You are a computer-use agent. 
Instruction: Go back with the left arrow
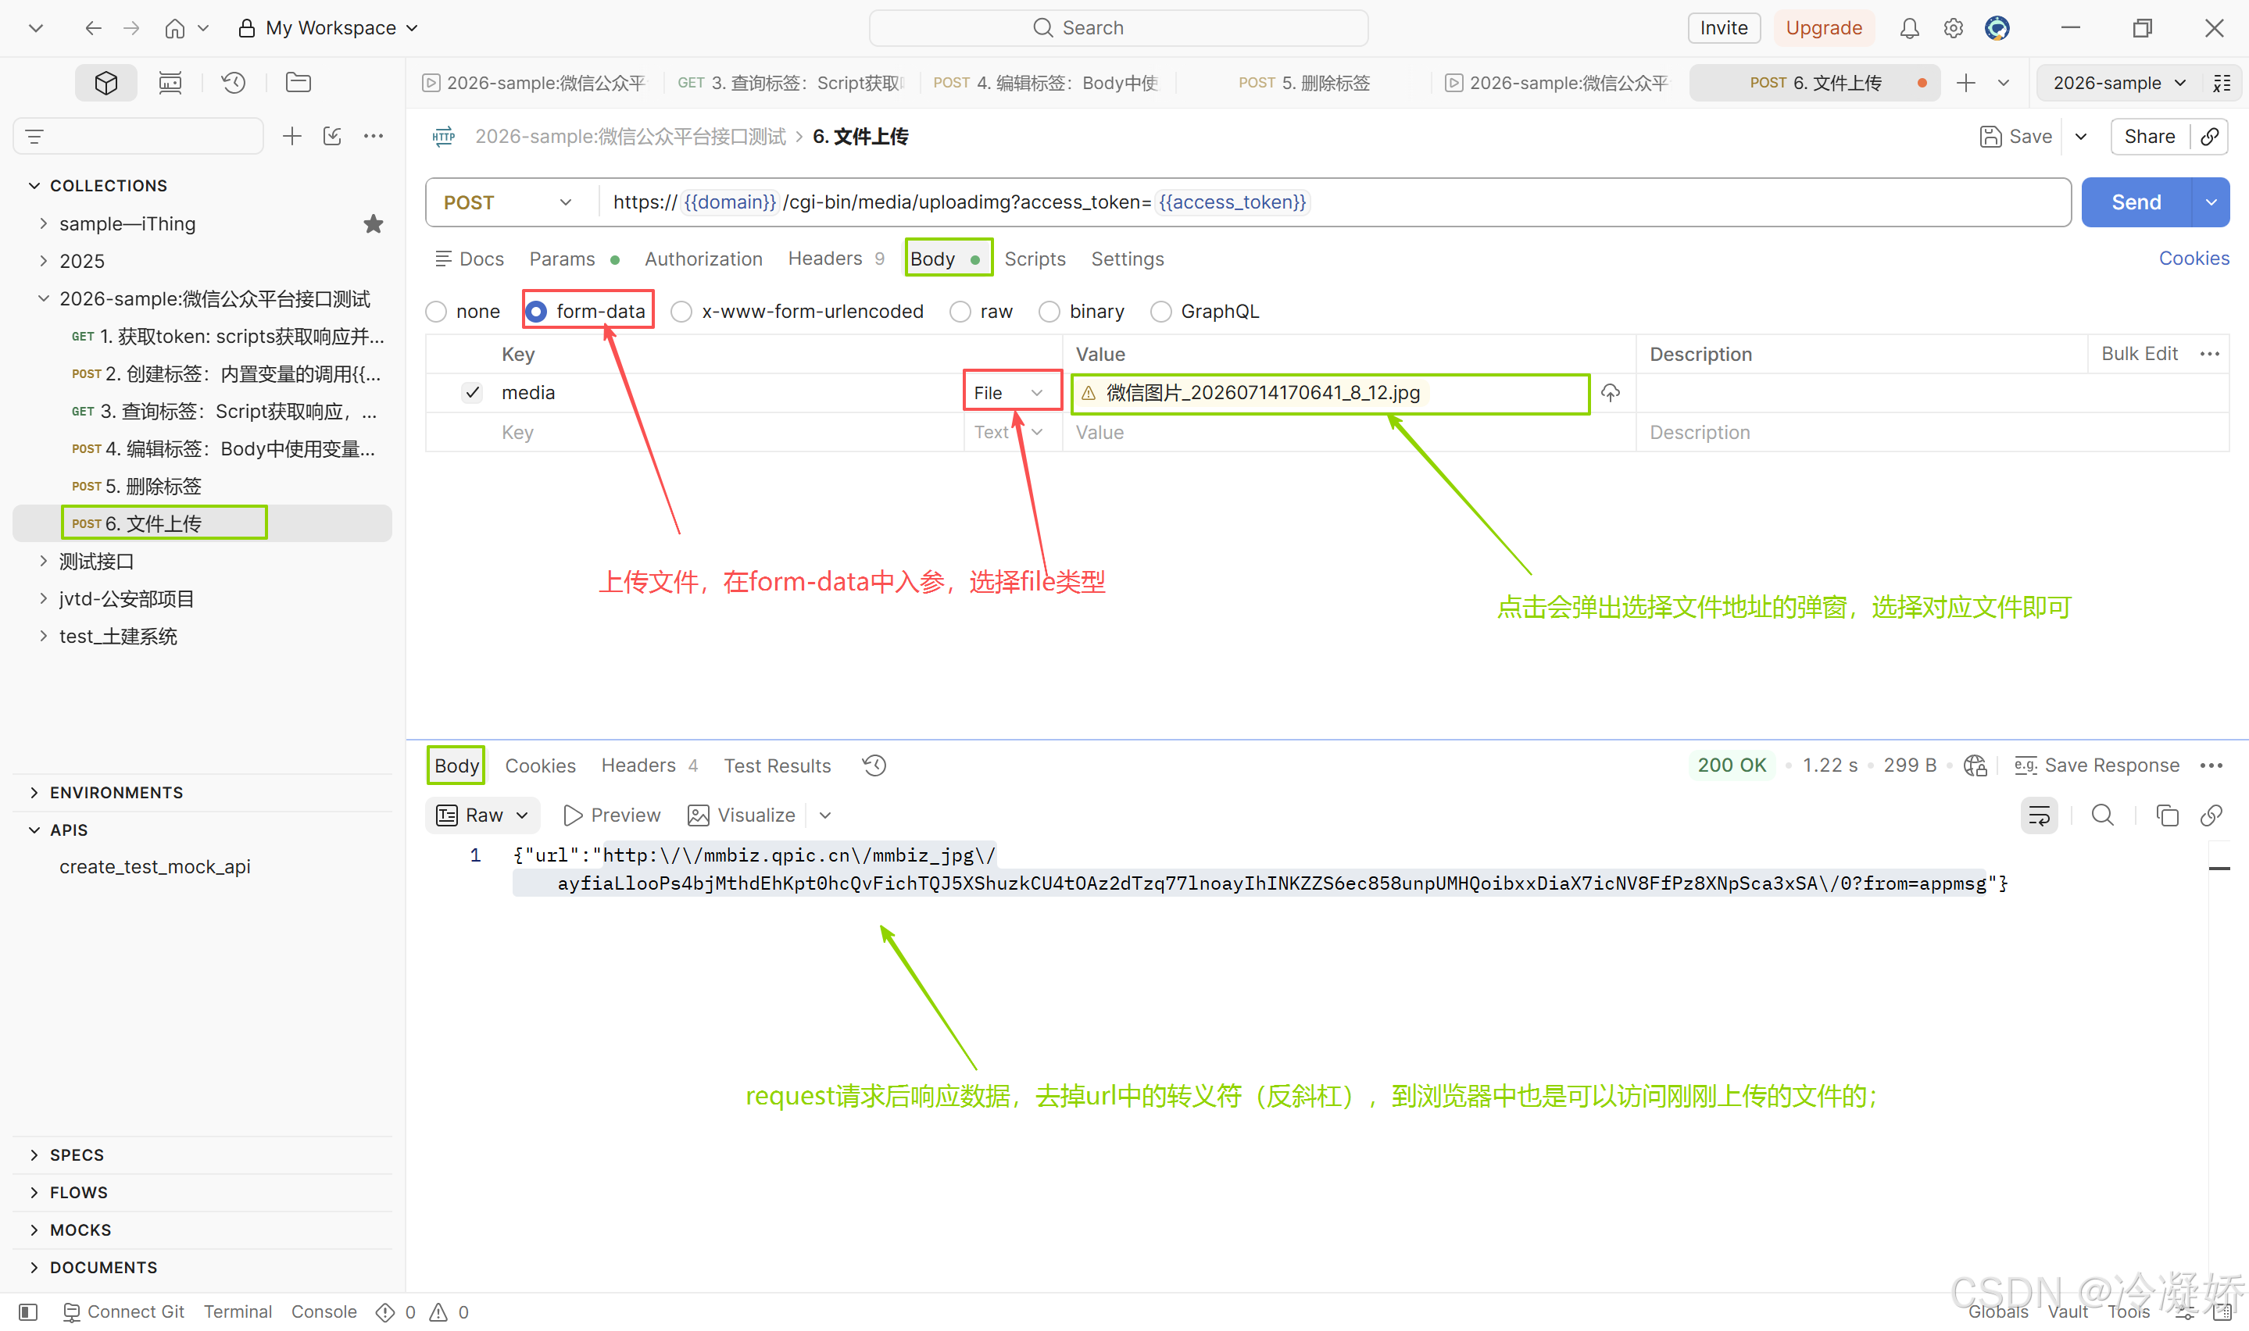coord(92,28)
